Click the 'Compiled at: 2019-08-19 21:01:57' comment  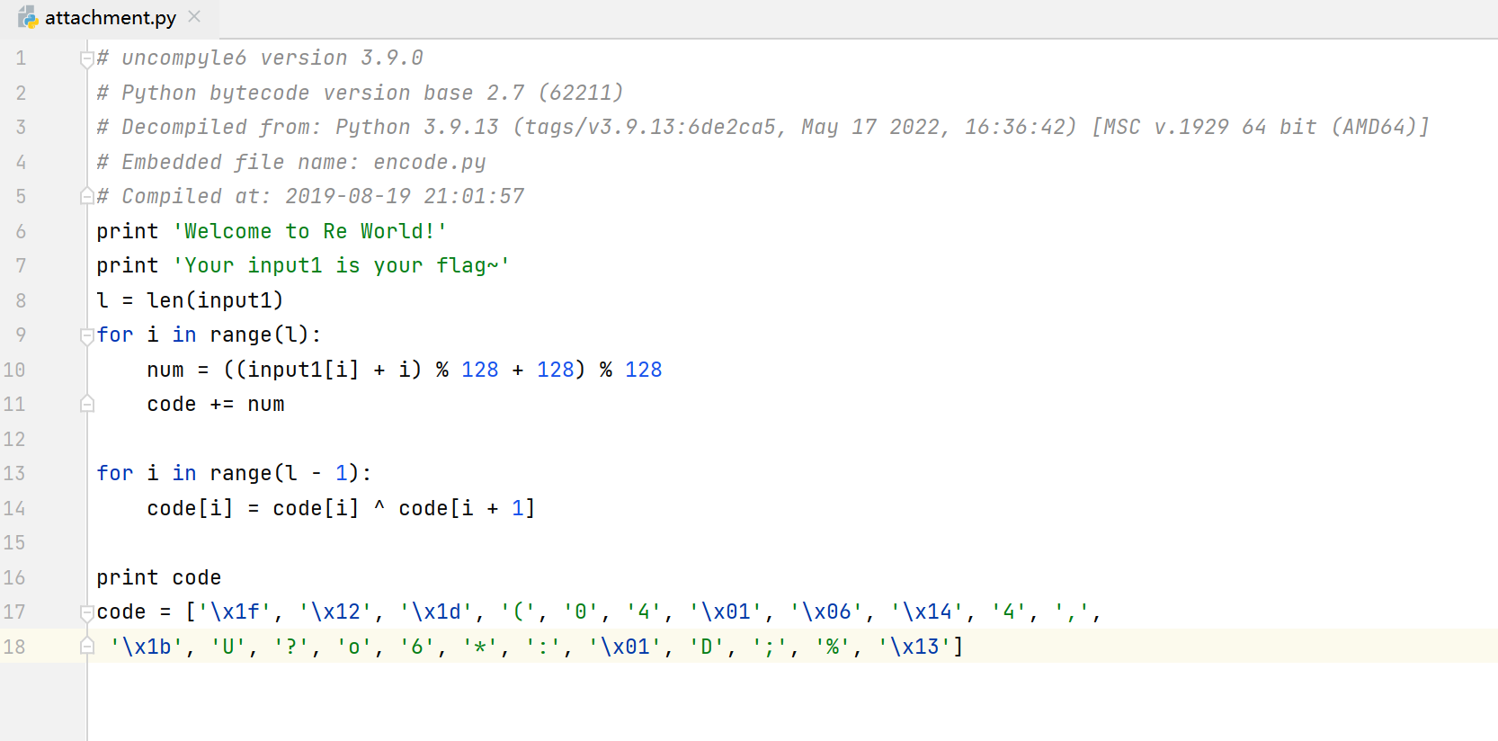coord(310,196)
